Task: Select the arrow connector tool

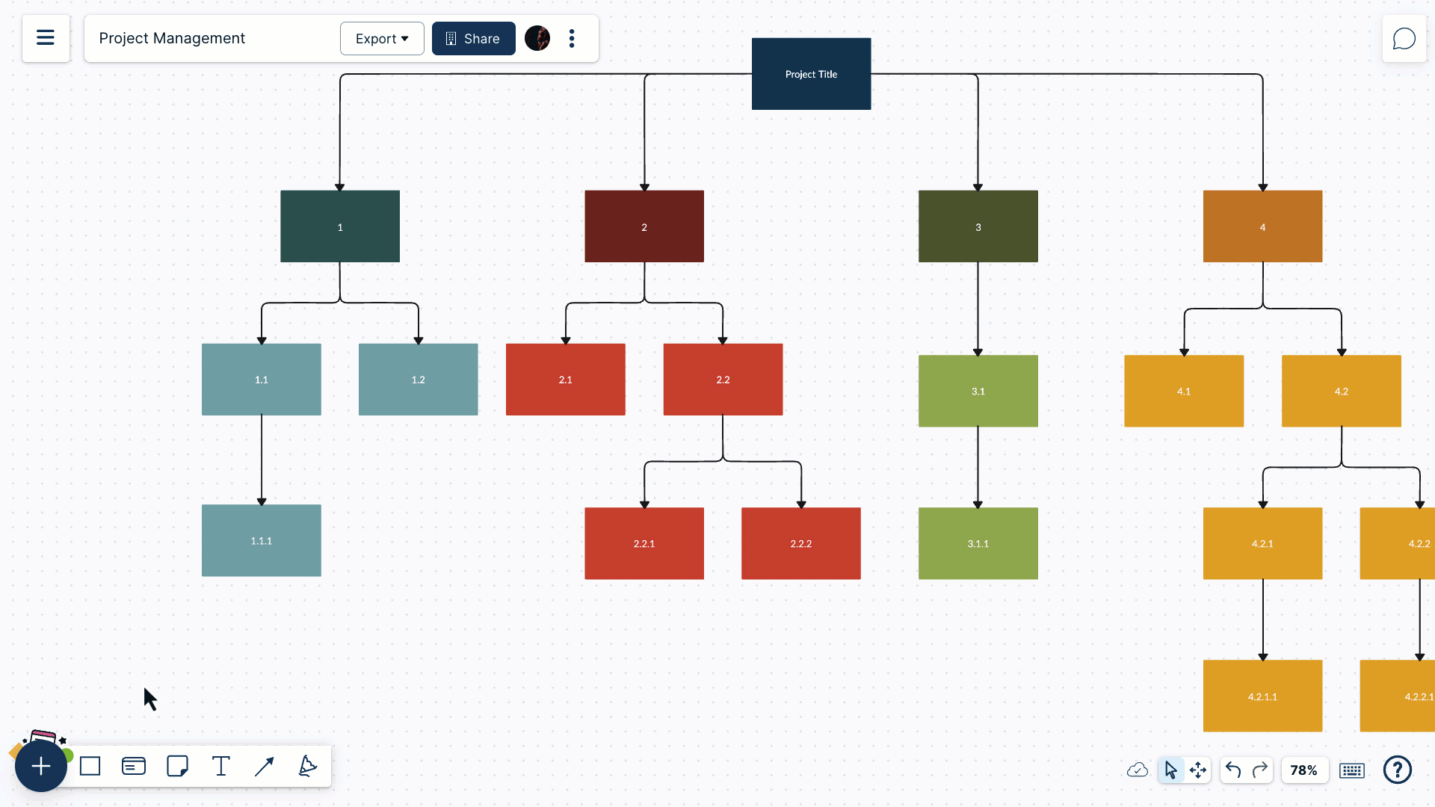Action: click(264, 766)
